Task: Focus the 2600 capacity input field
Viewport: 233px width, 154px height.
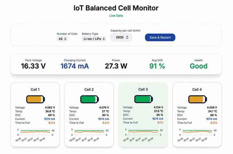Action: tap(121, 37)
